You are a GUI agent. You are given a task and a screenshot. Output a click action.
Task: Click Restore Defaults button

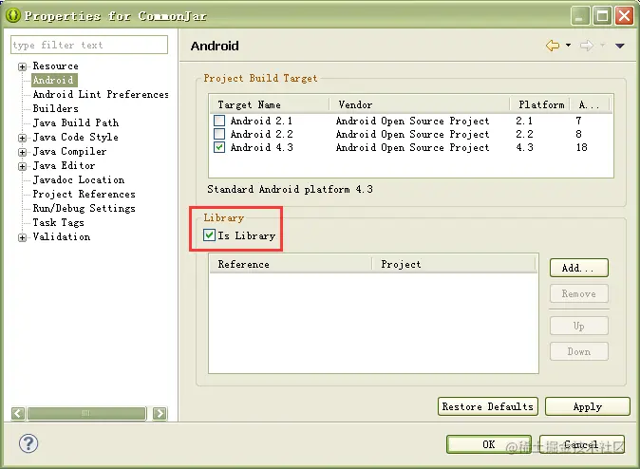point(488,406)
